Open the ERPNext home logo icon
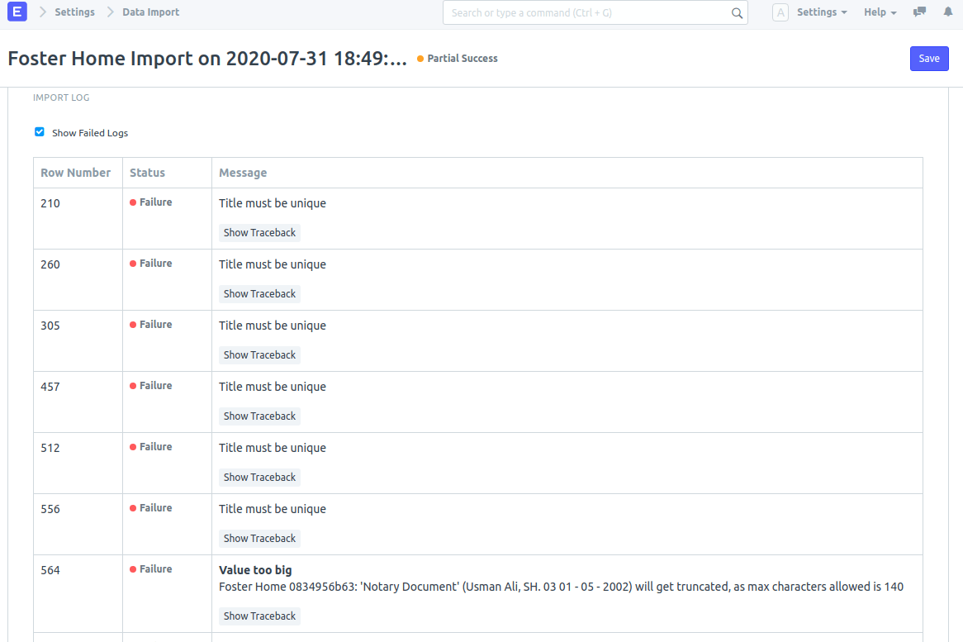The width and height of the screenshot is (963, 642). click(x=17, y=12)
